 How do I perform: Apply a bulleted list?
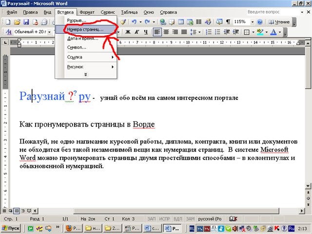tap(217, 32)
